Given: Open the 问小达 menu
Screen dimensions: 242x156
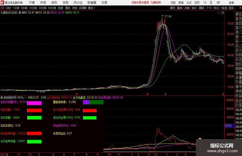Looking at the screenshot, I should 78,3.
